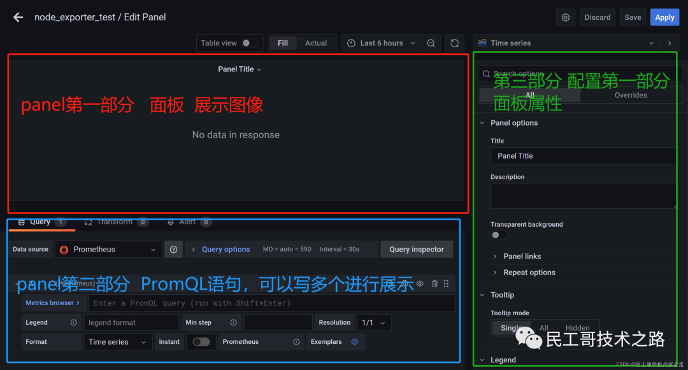
Task: Select Actual view mode
Action: (x=316, y=43)
